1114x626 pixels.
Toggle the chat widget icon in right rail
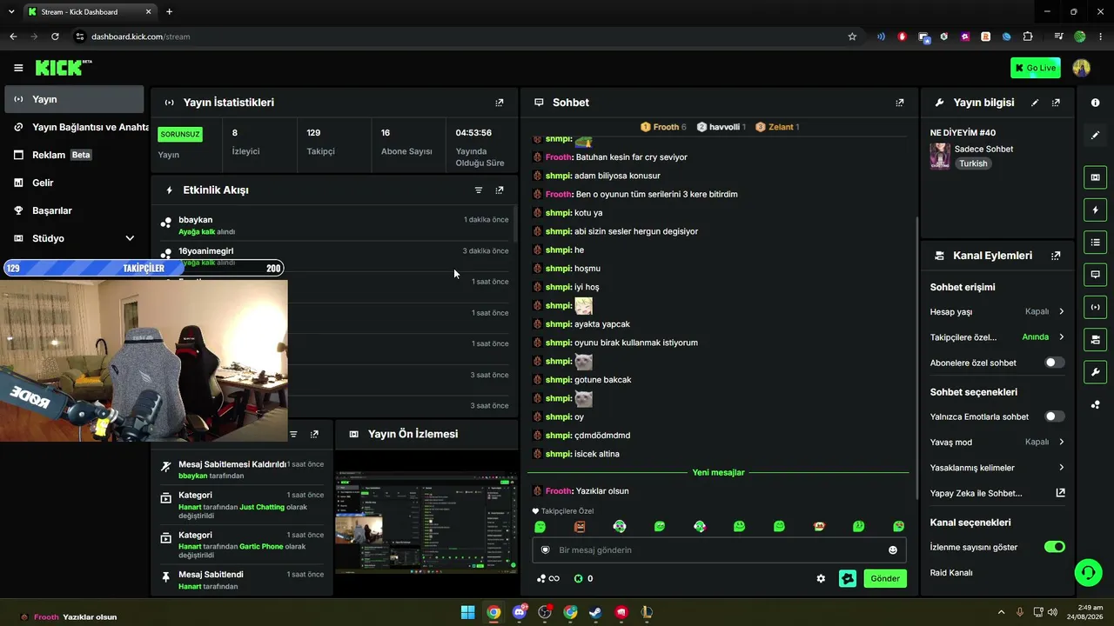1095,274
